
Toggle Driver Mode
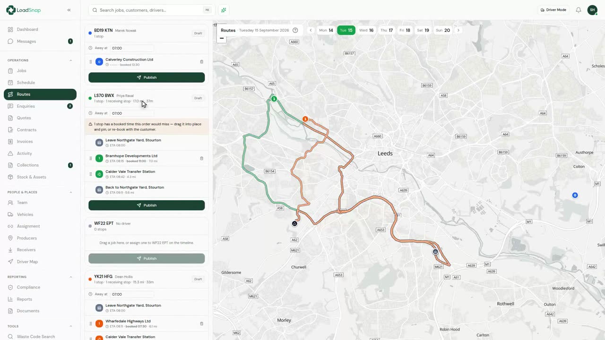(x=553, y=10)
